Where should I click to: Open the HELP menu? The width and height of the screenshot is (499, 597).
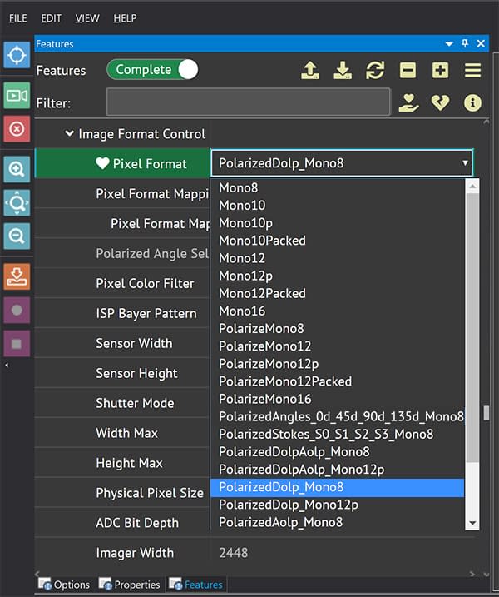click(x=125, y=18)
